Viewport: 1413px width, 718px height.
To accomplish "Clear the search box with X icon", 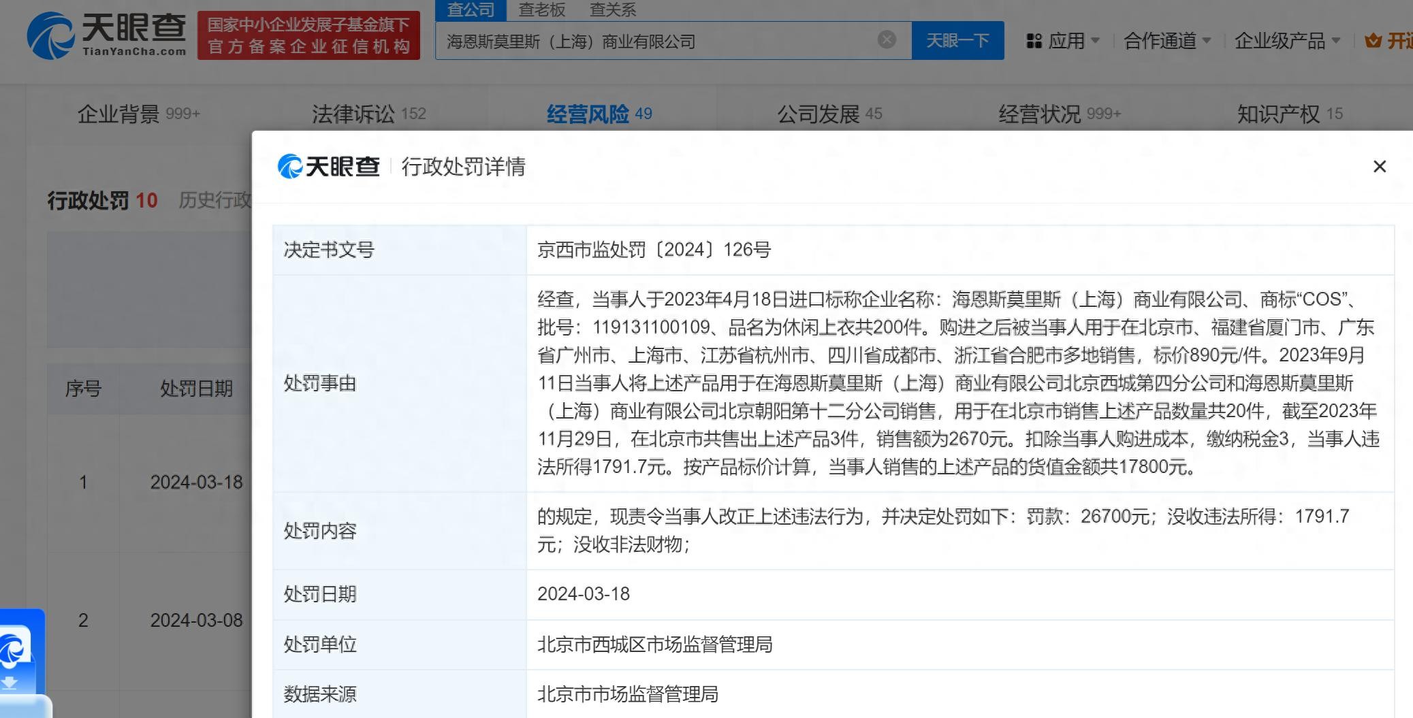I will (x=886, y=40).
